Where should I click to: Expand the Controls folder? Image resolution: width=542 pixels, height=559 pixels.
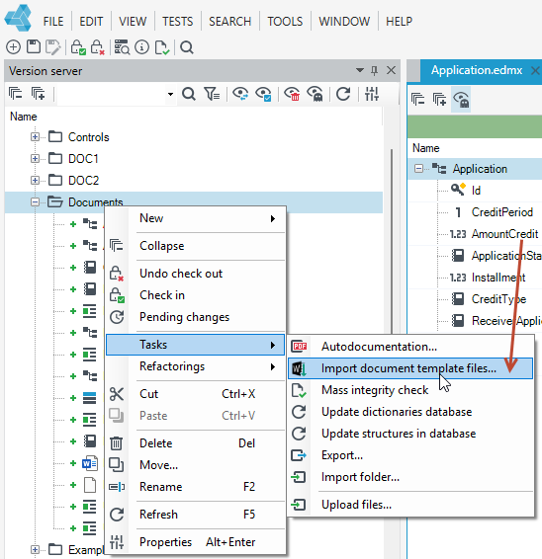[35, 137]
